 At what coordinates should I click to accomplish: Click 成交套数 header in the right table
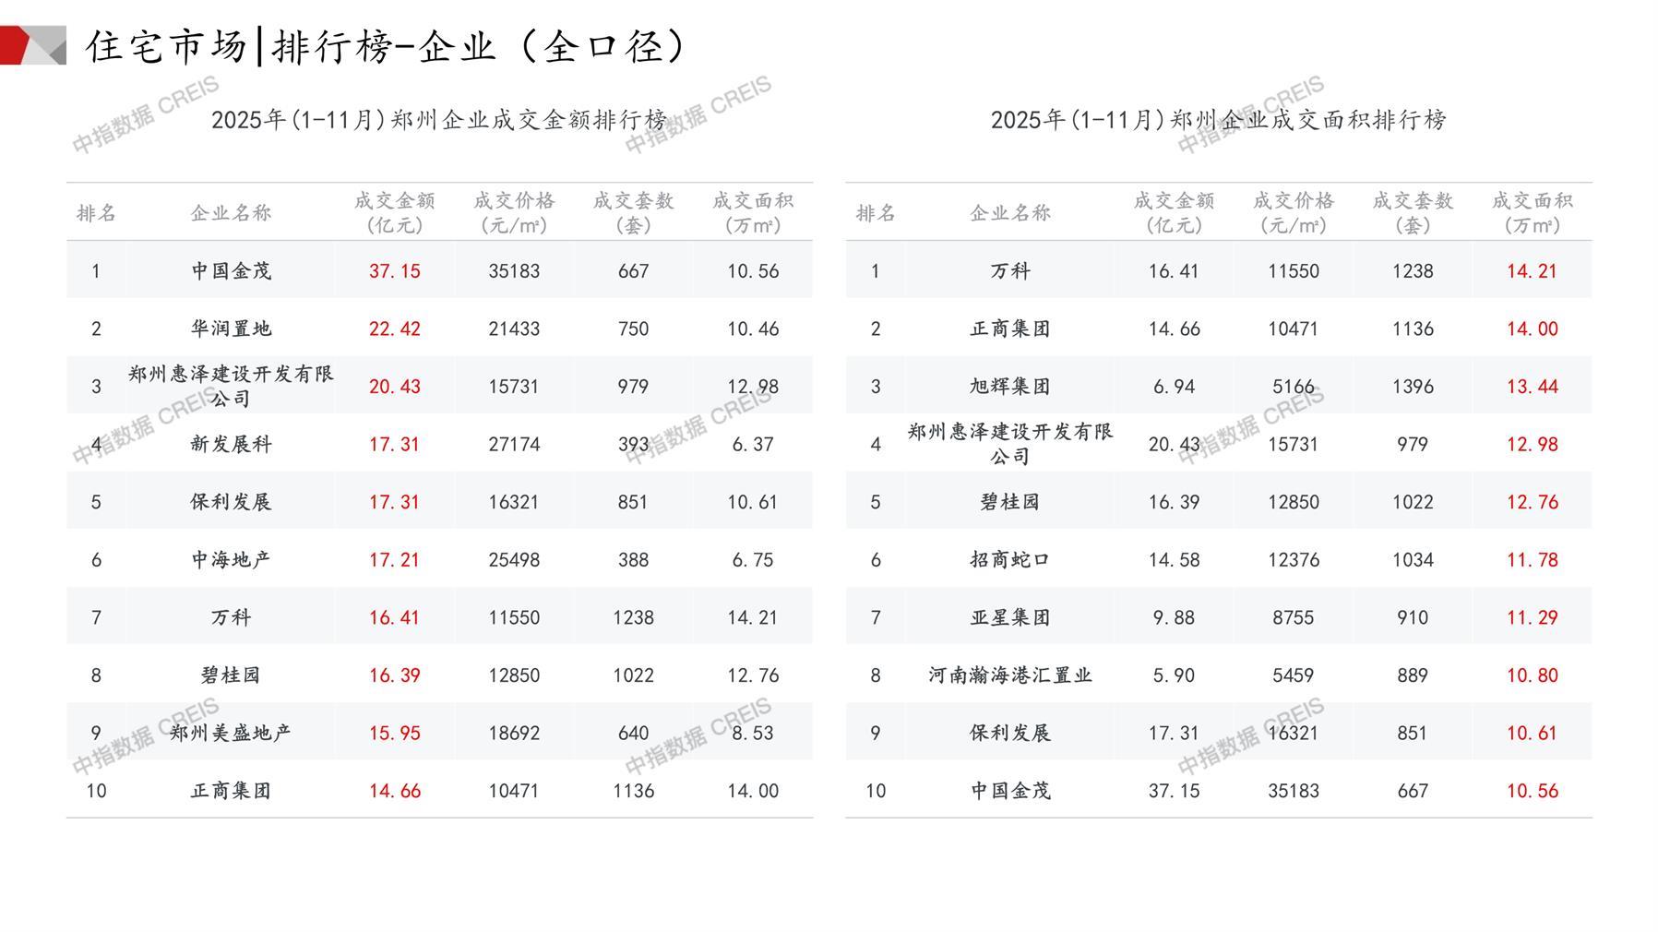1413,213
